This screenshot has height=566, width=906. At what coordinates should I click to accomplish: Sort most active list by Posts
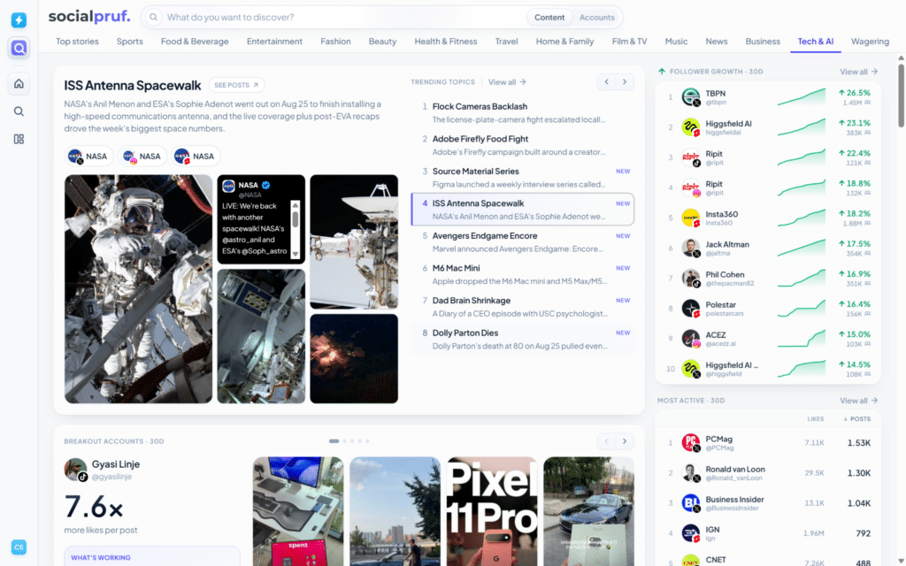click(x=856, y=419)
